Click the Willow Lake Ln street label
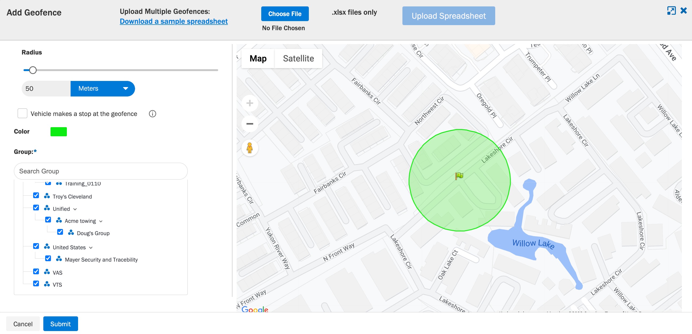 pos(582,88)
